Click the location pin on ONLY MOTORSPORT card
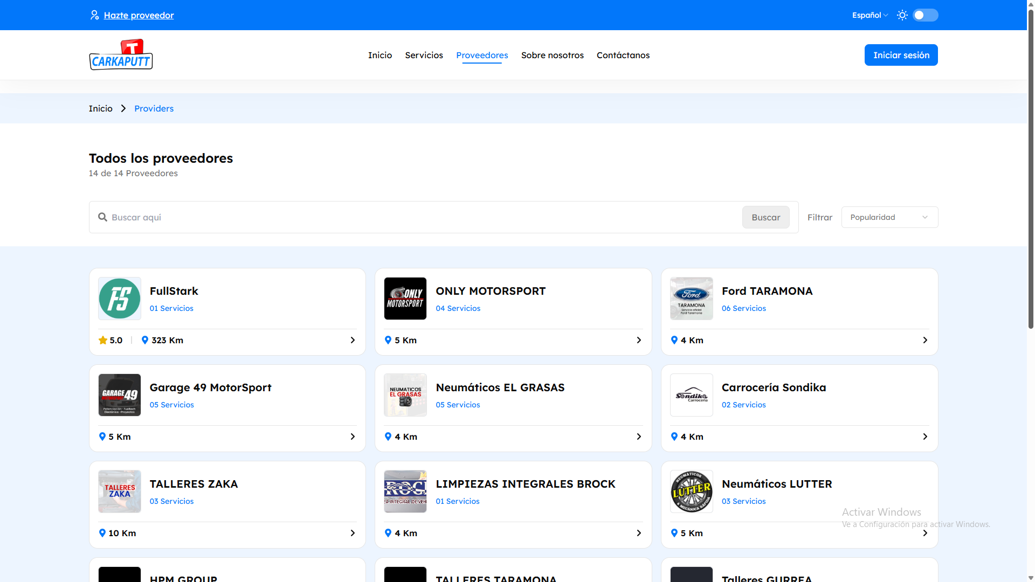Viewport: 1035px width, 582px height. click(x=388, y=340)
